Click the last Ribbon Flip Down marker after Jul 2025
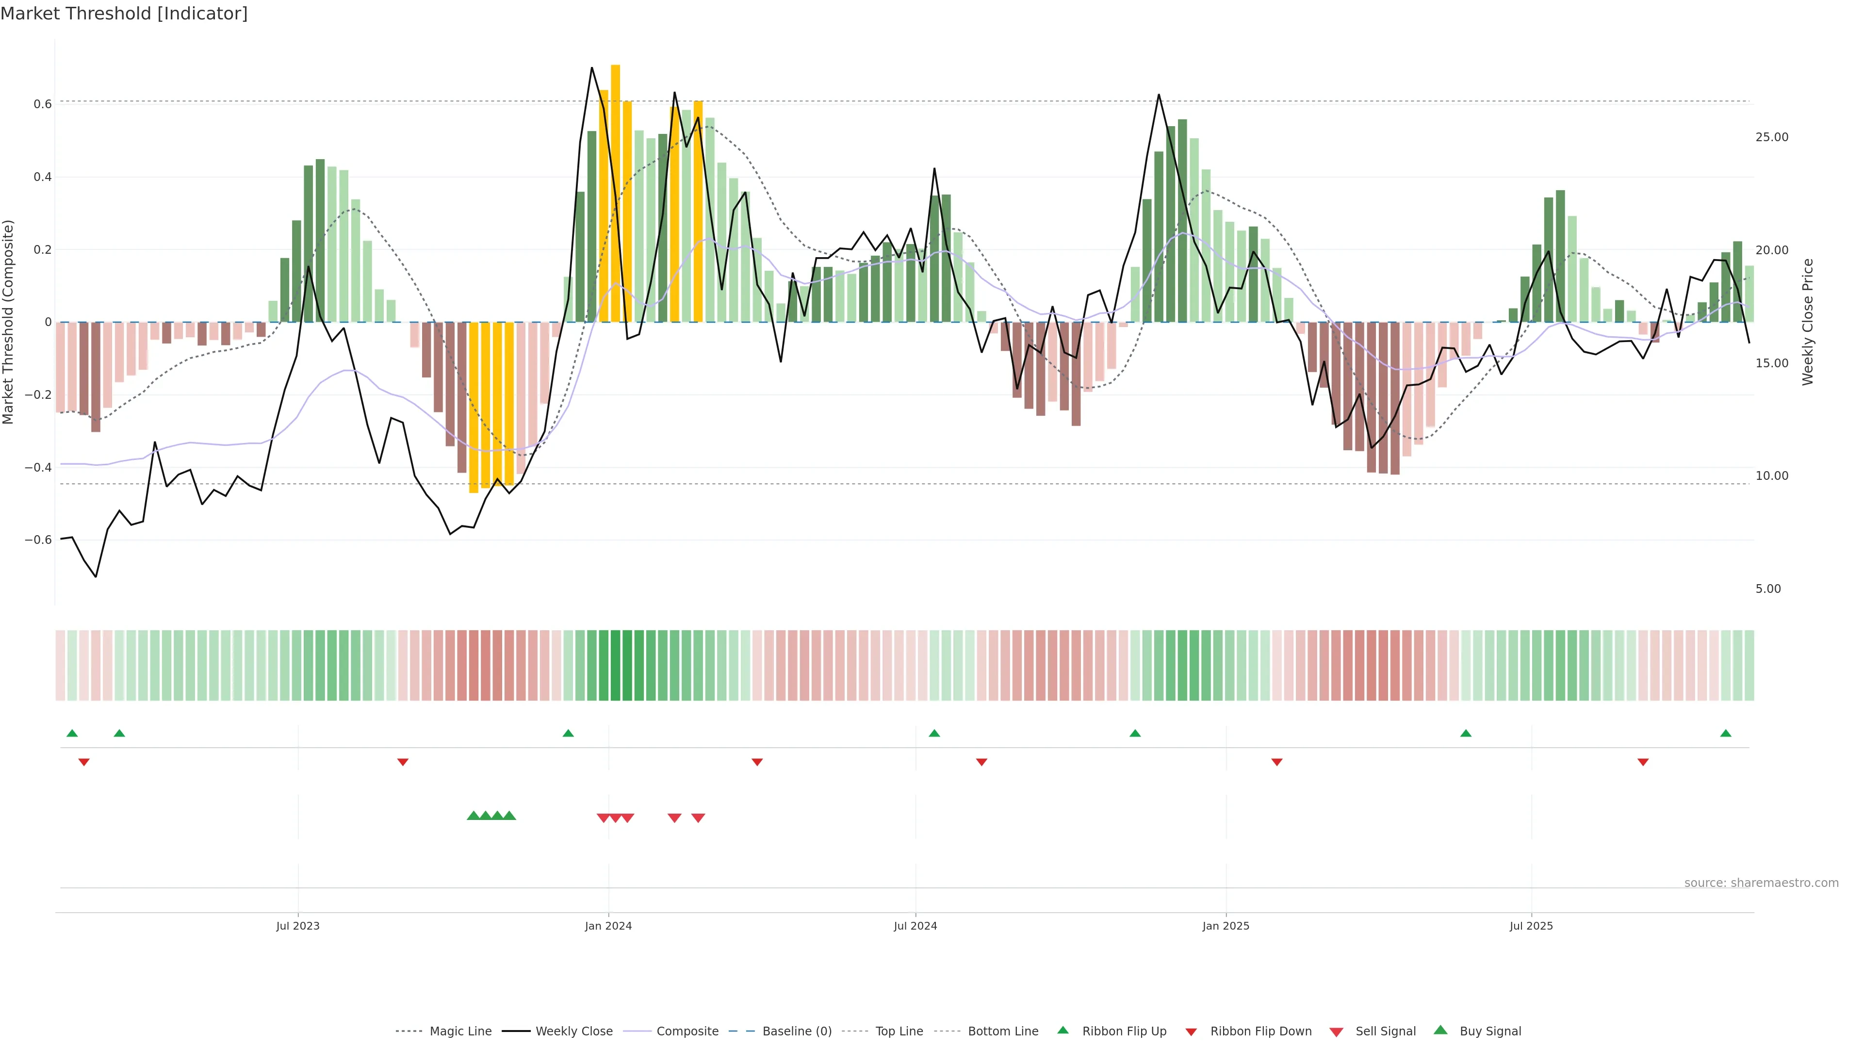Screen dimensions: 1863x1048 (1643, 762)
